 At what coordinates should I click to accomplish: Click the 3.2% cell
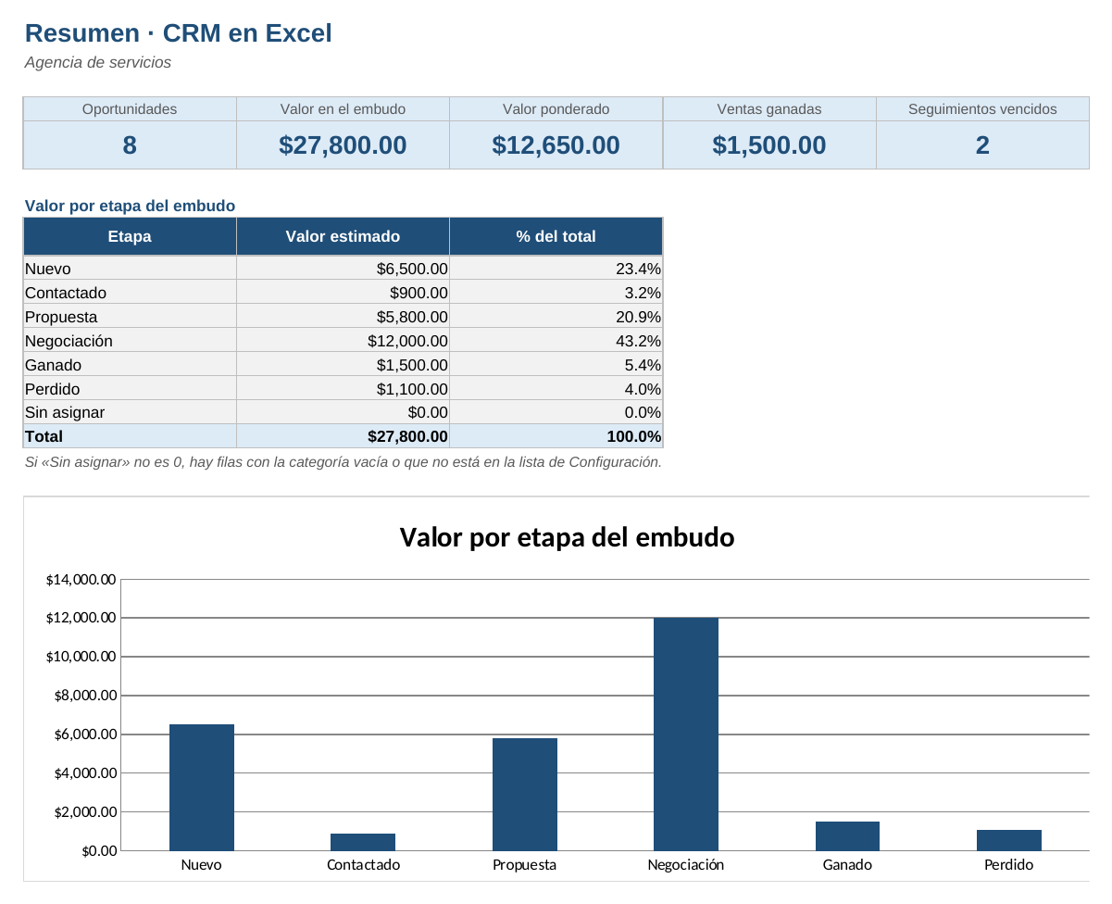click(556, 293)
